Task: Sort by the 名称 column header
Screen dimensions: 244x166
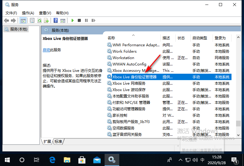Action: coord(111,38)
